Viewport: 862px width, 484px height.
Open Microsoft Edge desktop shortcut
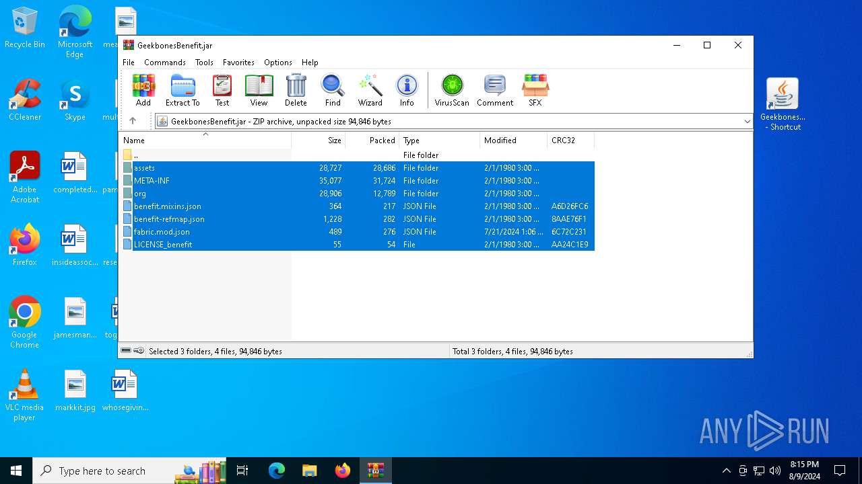[75, 32]
